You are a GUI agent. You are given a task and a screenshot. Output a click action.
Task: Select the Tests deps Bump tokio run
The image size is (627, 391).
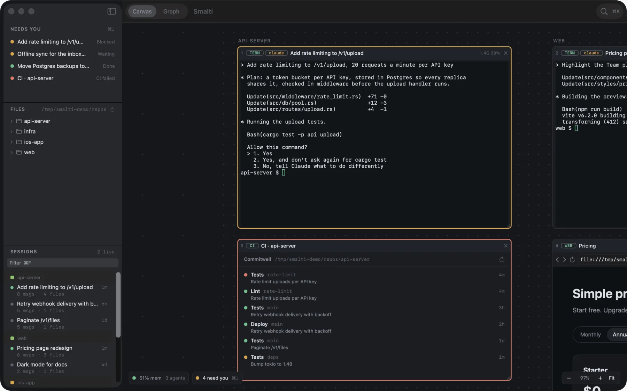click(374, 360)
